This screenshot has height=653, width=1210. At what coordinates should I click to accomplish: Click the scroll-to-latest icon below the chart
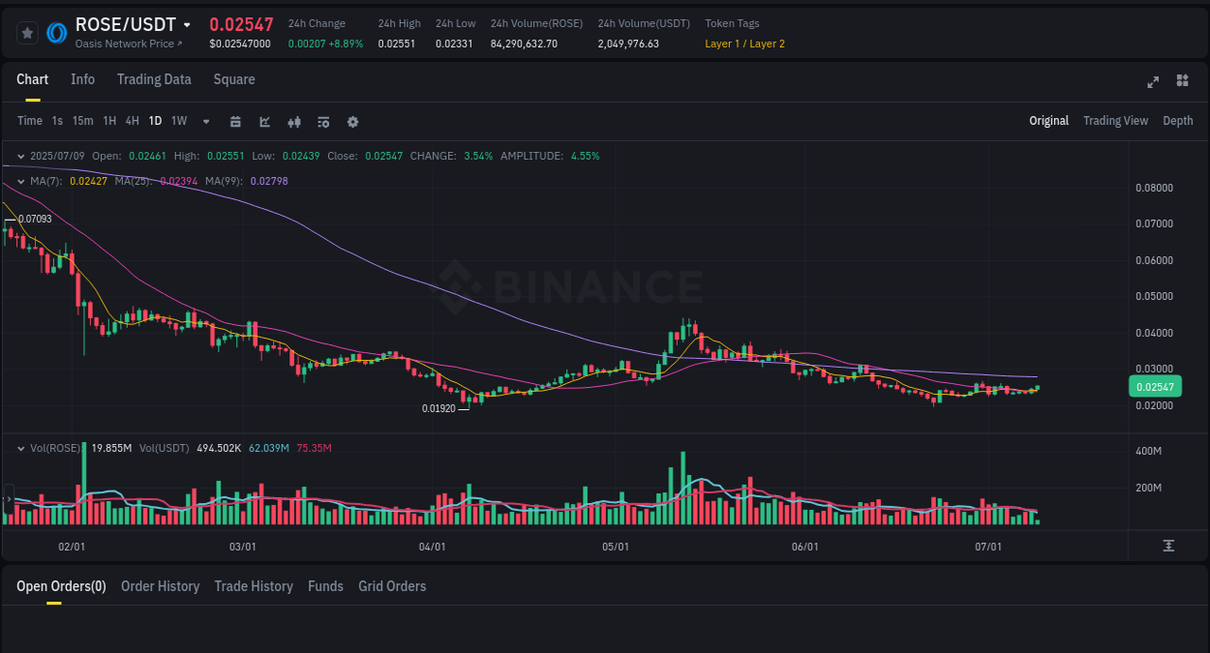coord(1166,545)
